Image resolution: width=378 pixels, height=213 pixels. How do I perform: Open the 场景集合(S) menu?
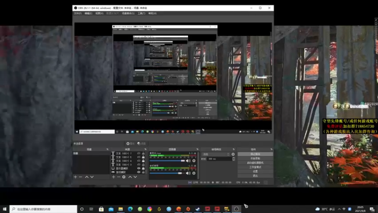(x=128, y=13)
